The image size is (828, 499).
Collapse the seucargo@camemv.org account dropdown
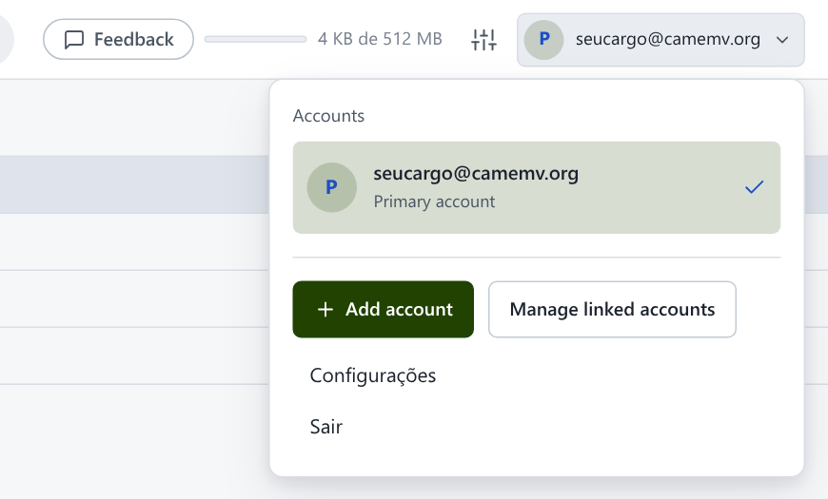(660, 40)
